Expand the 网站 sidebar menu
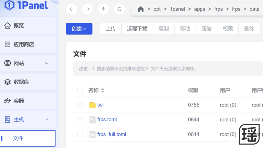 tap(47, 63)
